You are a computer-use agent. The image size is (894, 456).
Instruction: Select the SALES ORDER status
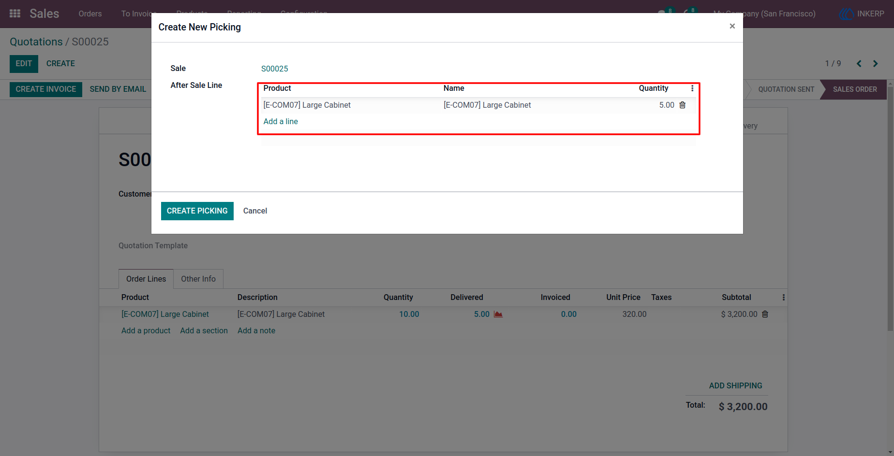pos(855,89)
